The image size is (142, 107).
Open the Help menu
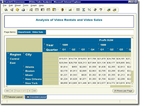41,5
